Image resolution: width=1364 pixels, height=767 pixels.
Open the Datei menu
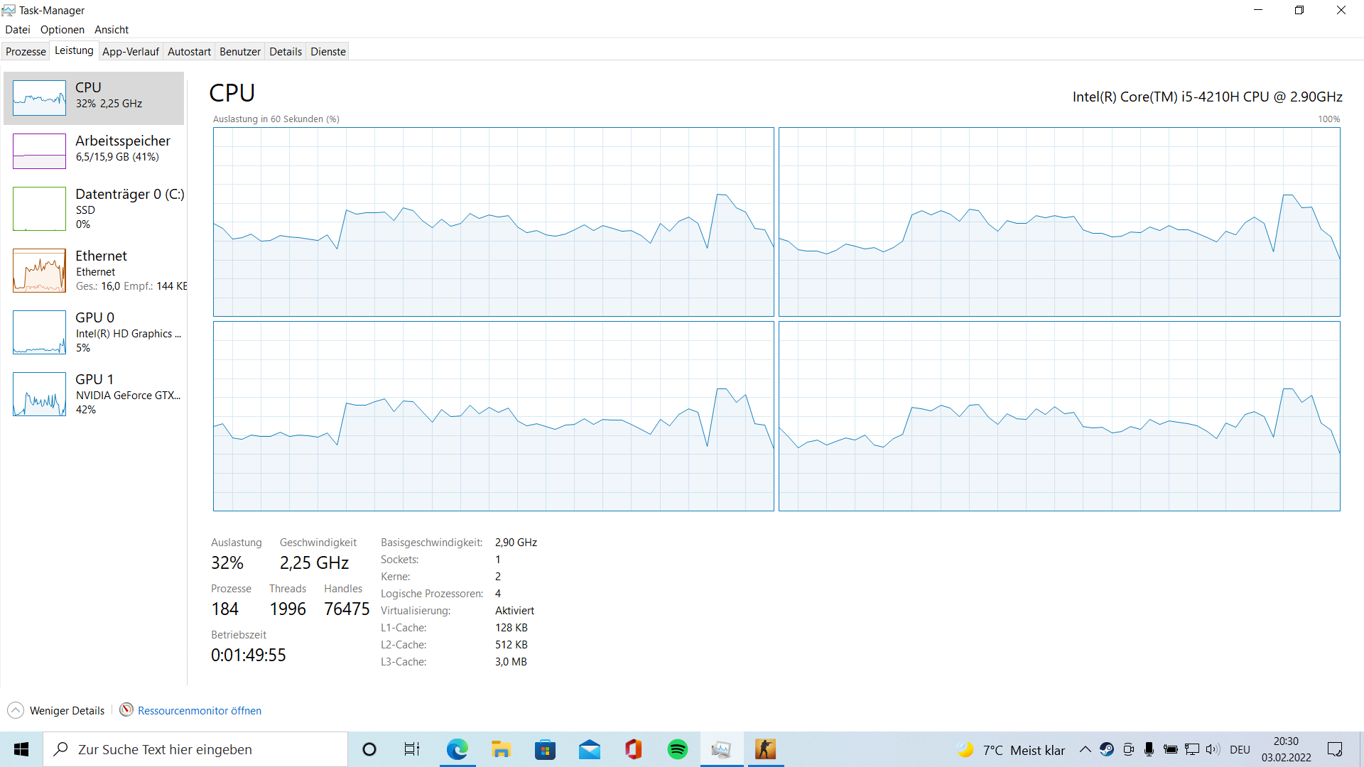pyautogui.click(x=18, y=30)
